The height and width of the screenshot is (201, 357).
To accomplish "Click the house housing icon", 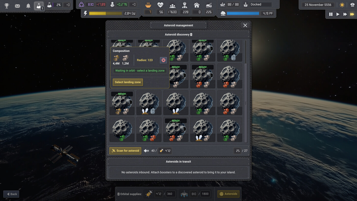I will (197, 5).
